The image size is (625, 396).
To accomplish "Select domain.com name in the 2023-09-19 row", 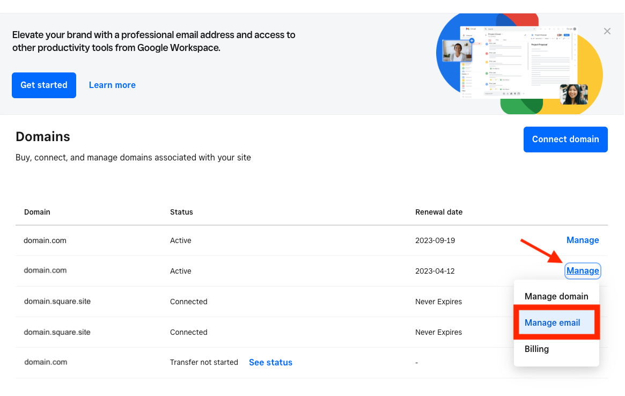I will 45,240.
